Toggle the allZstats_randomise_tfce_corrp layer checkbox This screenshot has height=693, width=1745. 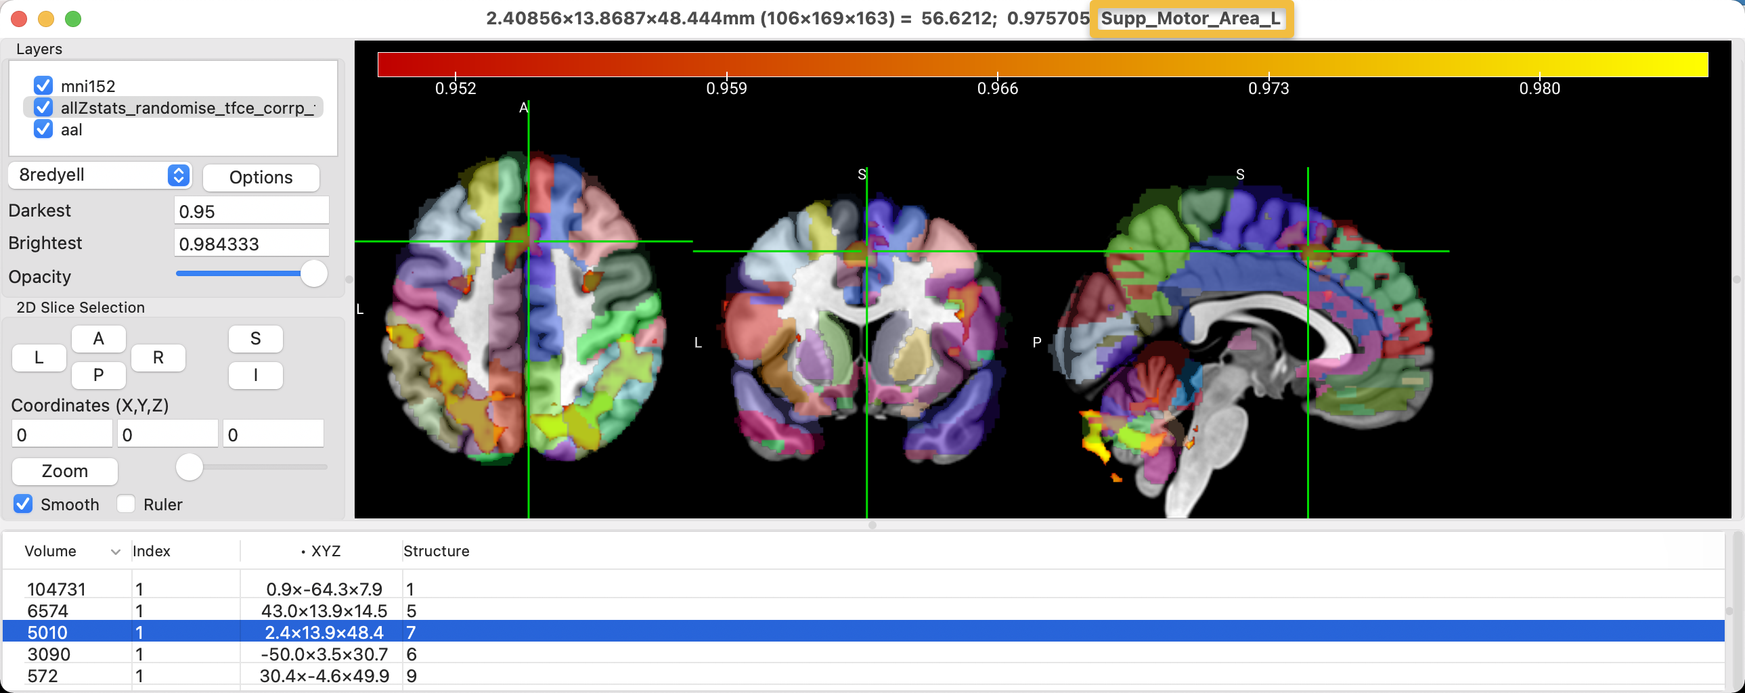(x=43, y=107)
